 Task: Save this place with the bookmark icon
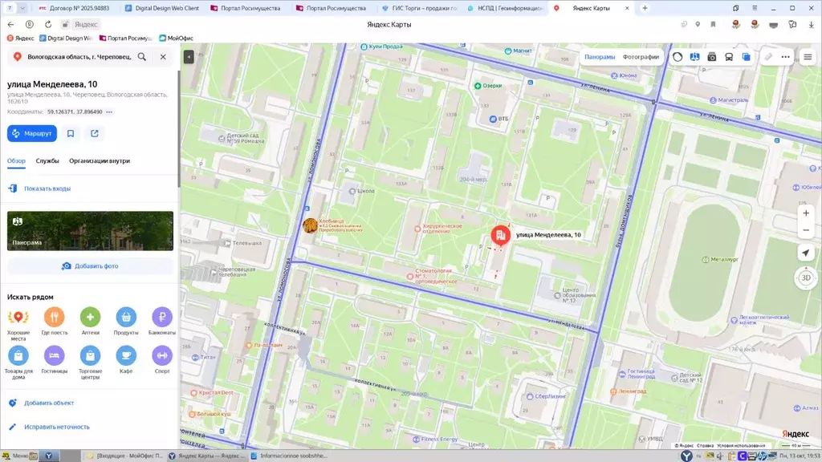pos(71,133)
